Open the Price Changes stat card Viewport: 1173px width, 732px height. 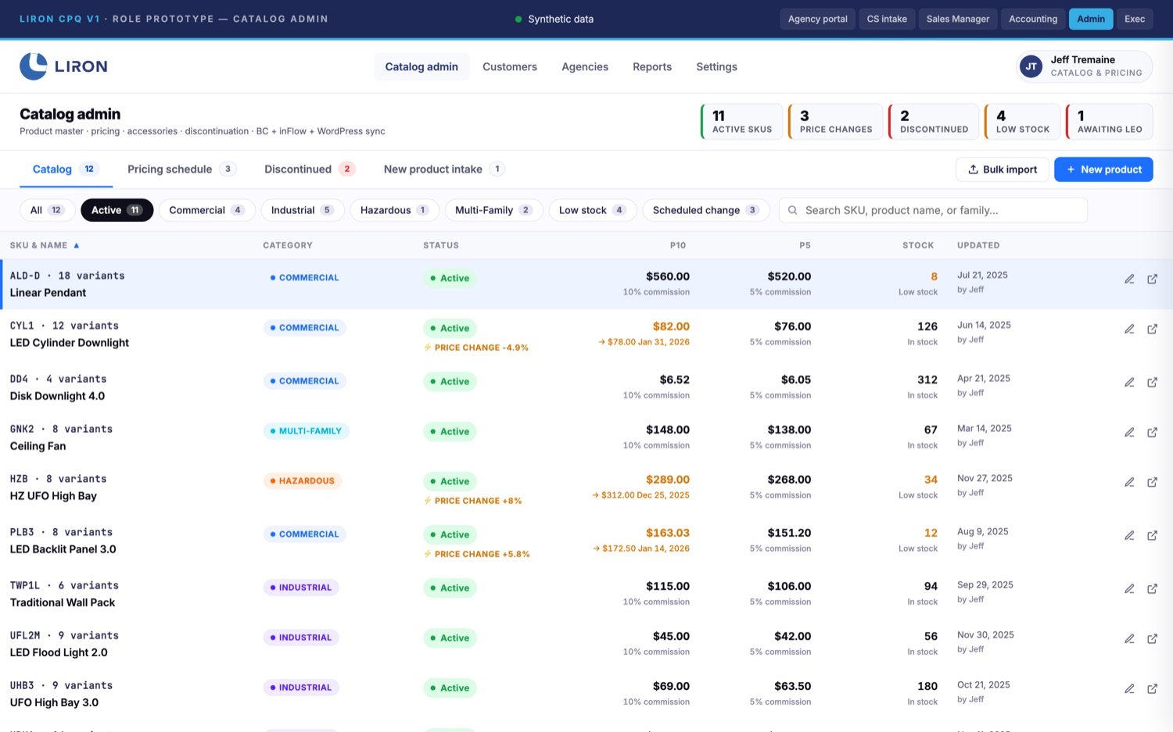point(835,122)
